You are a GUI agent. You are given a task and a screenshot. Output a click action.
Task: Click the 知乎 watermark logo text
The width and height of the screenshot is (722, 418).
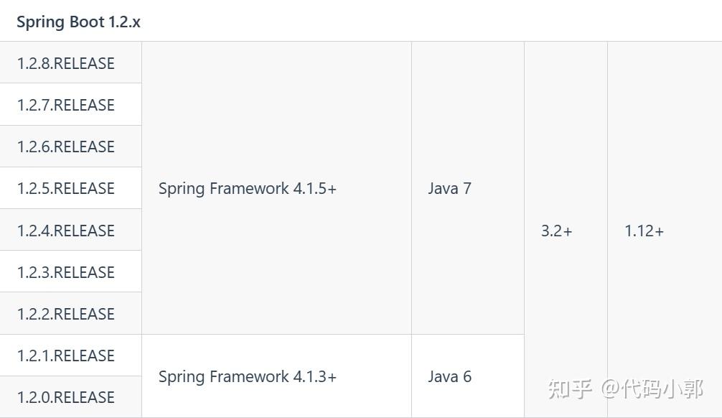click(x=570, y=389)
